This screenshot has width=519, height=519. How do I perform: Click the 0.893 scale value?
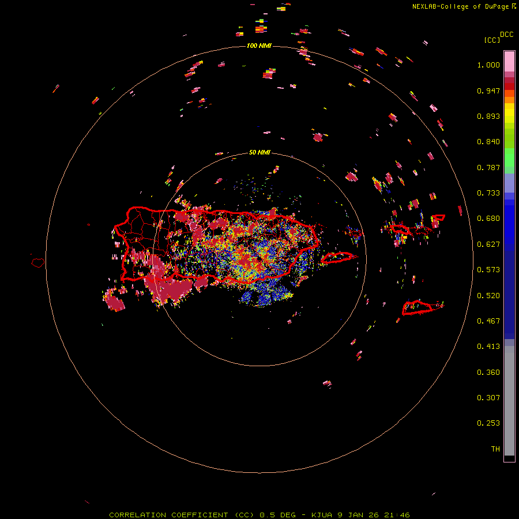click(x=488, y=116)
